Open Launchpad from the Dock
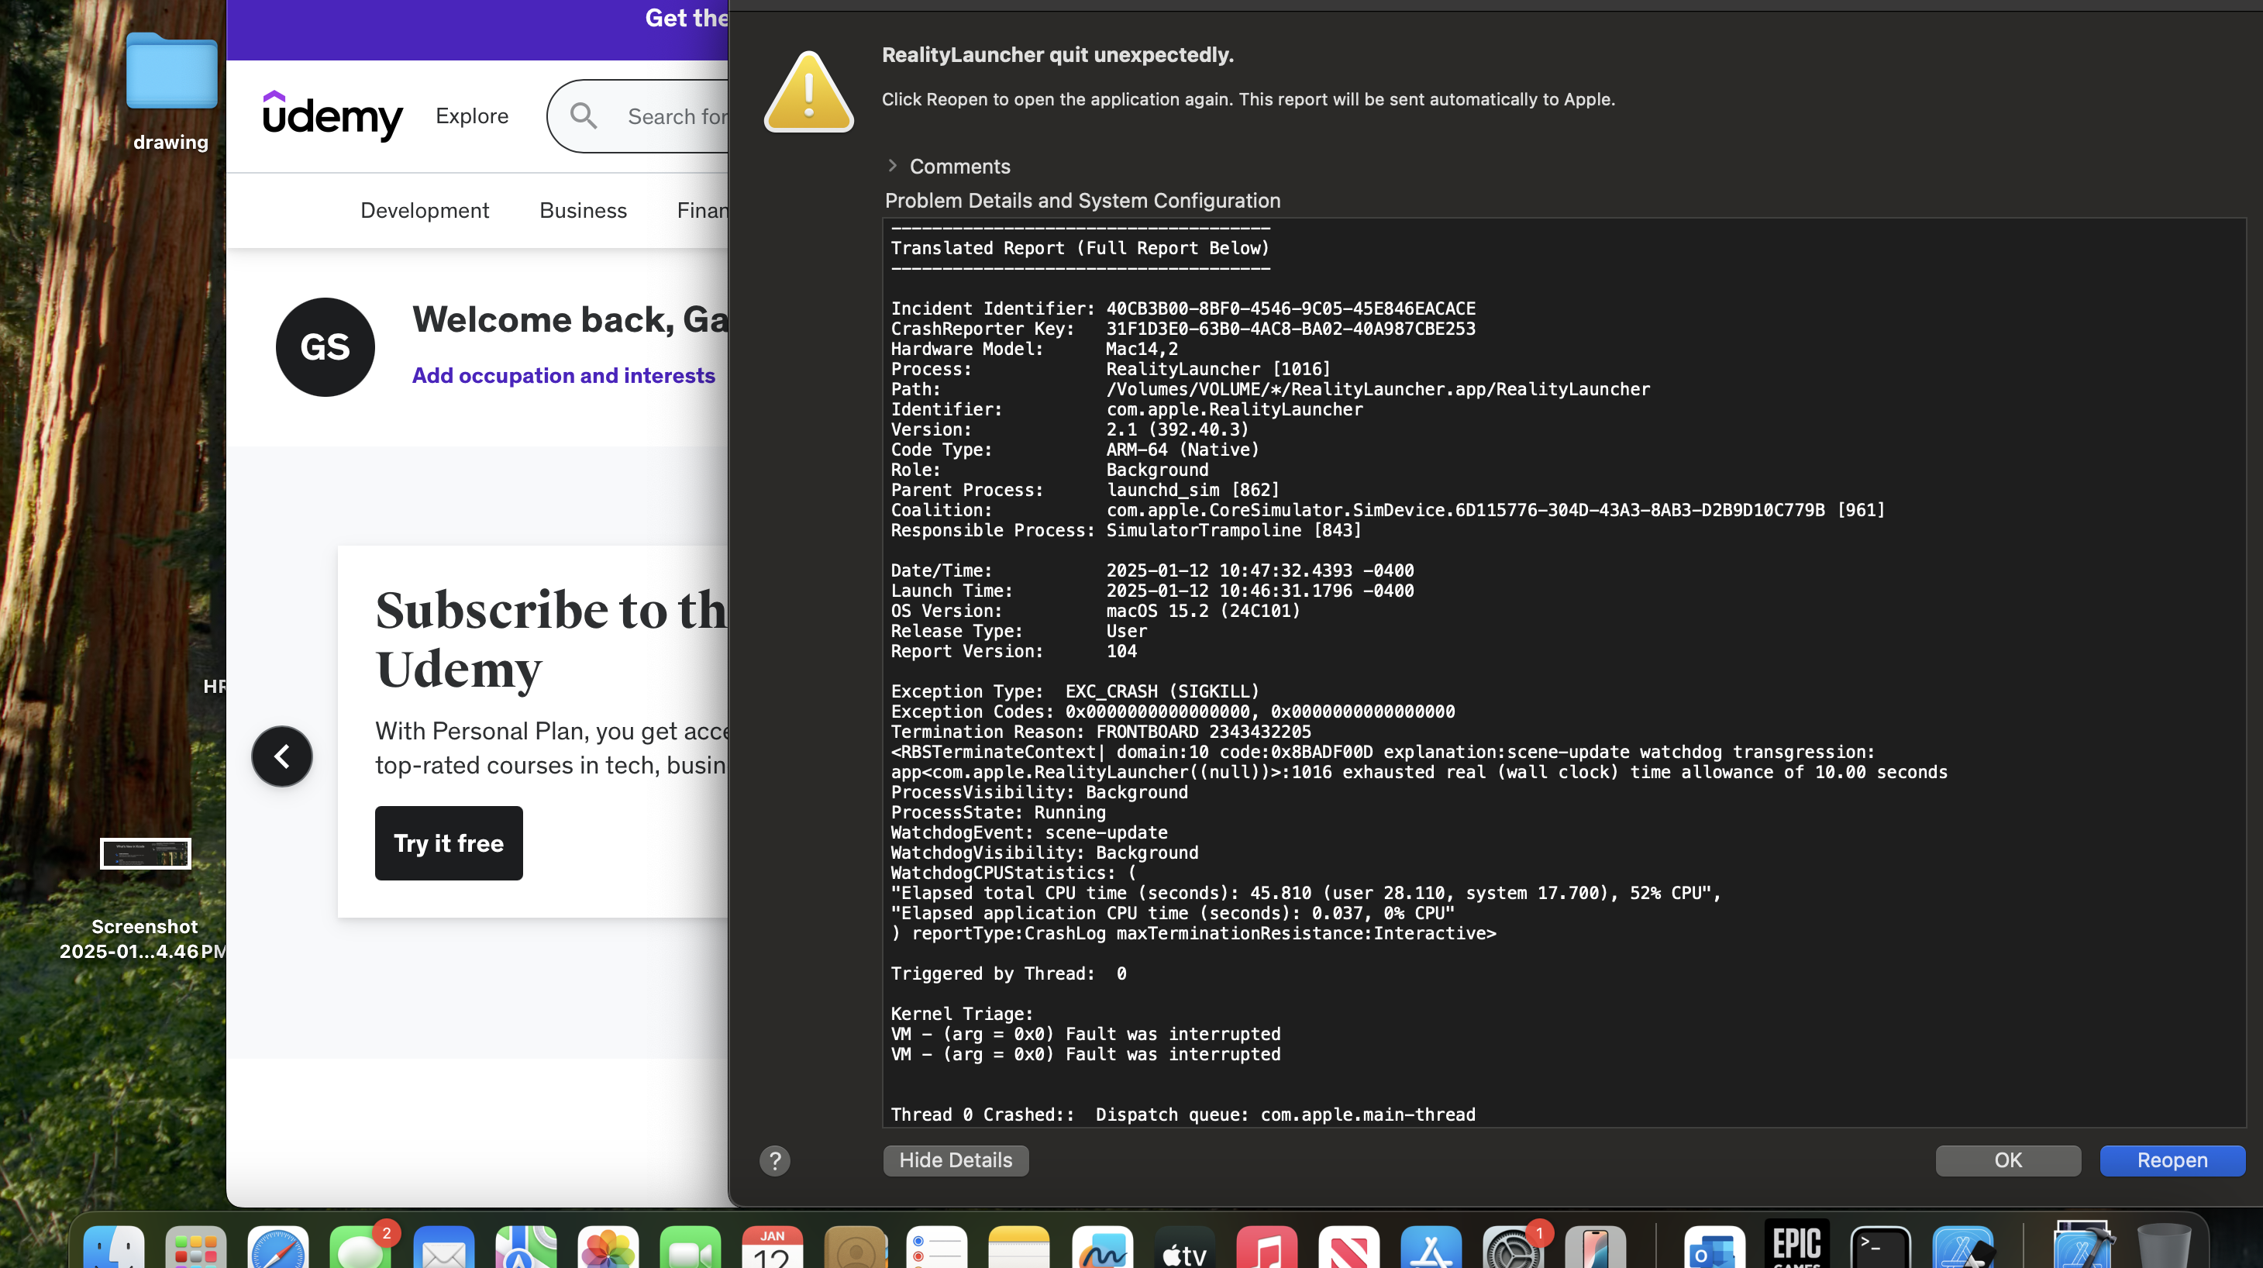Viewport: 2263px width, 1268px height. (x=196, y=1246)
